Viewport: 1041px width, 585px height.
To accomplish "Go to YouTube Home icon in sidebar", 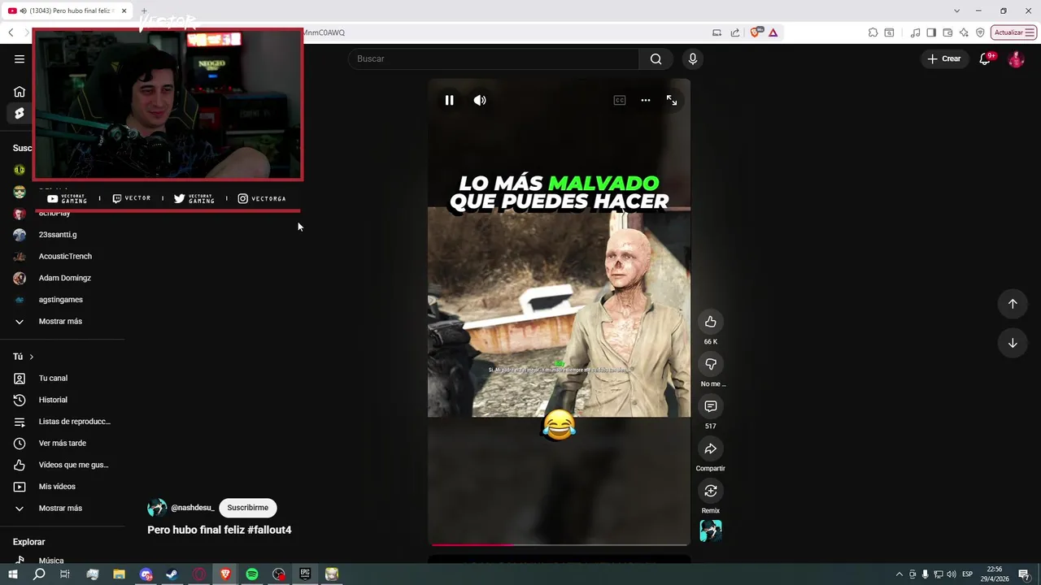I will tap(20, 92).
